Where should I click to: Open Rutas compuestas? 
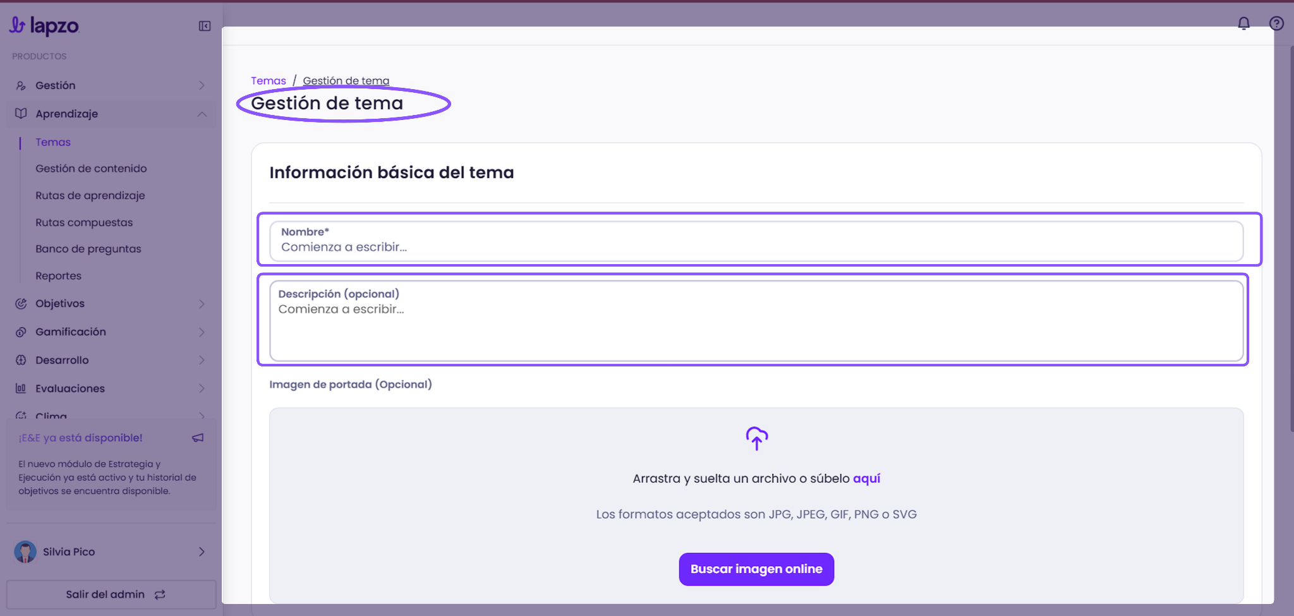[84, 222]
